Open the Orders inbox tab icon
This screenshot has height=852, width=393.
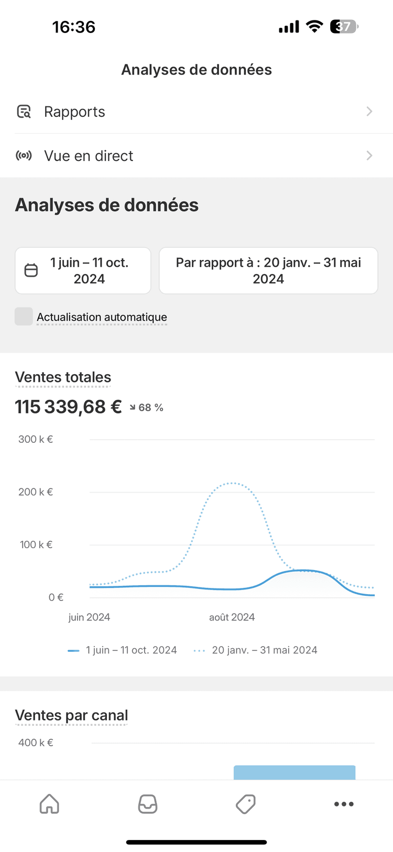[147, 804]
